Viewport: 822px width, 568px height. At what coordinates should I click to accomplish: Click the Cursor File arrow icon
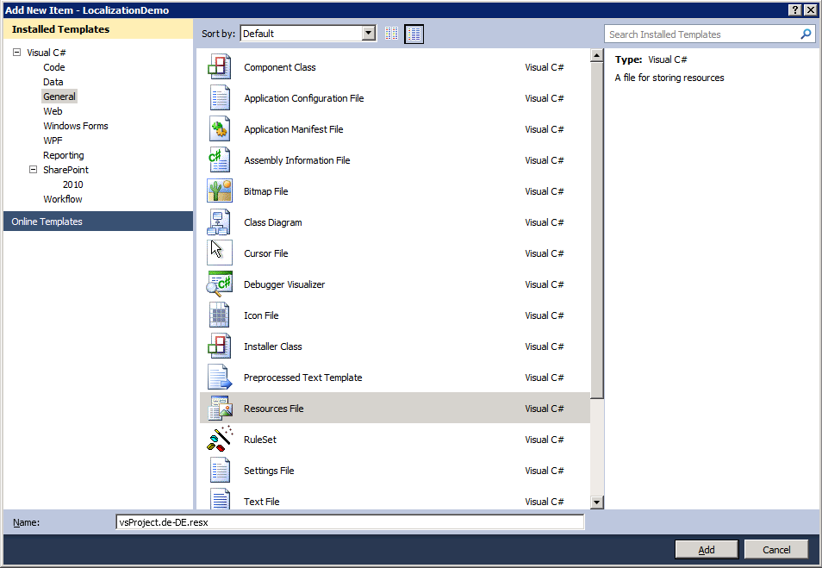(x=220, y=253)
